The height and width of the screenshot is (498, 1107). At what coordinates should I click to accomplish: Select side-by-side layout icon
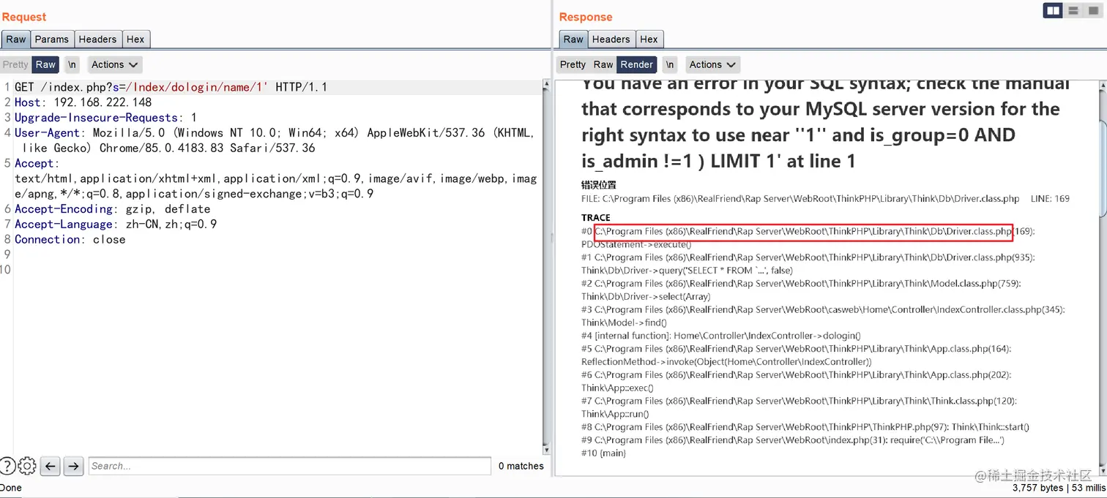click(1054, 10)
